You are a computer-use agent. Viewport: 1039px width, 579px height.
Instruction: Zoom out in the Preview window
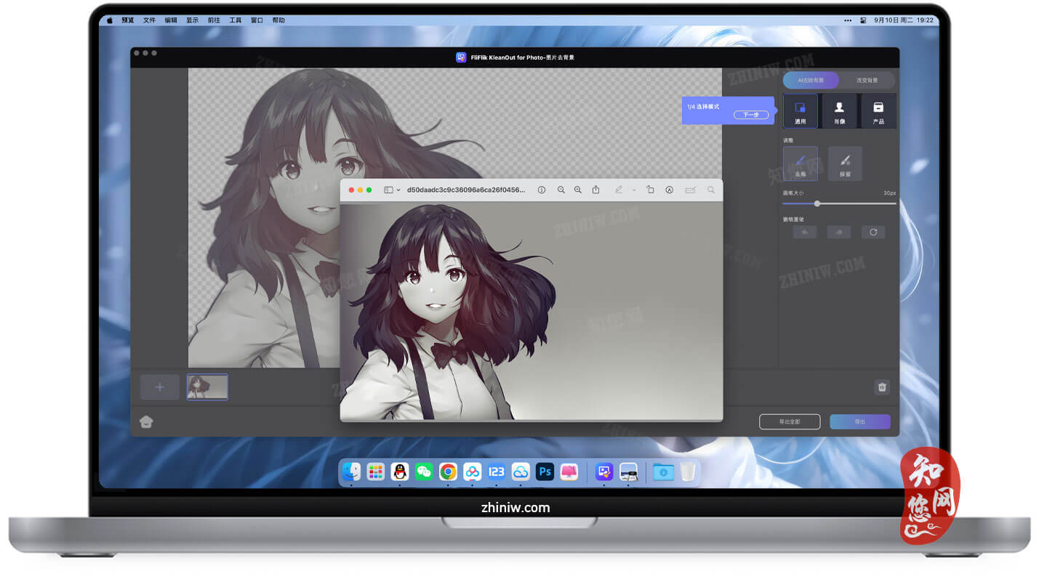(561, 190)
